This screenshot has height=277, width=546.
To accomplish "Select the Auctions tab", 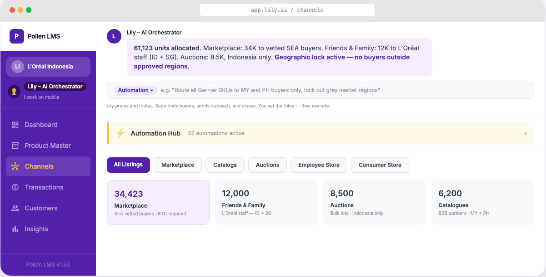I will (x=267, y=165).
